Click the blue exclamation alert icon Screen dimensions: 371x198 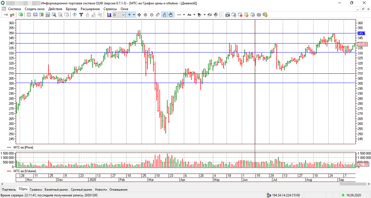[75, 15]
